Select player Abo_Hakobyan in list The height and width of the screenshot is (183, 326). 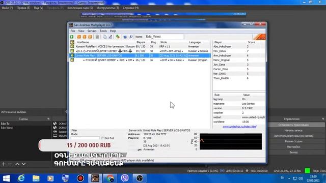point(222,46)
